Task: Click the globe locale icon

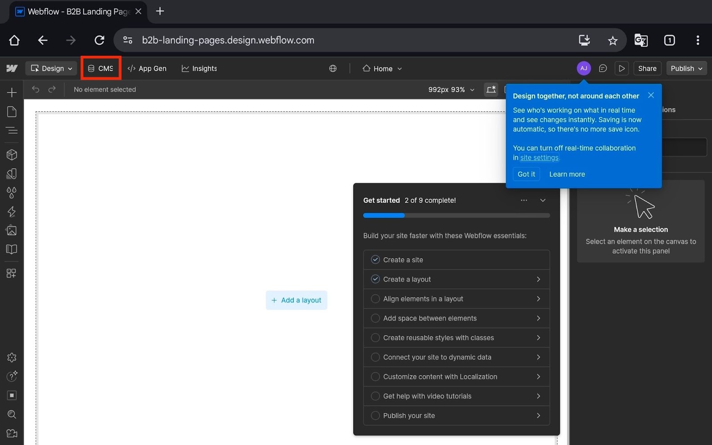Action: click(x=333, y=69)
